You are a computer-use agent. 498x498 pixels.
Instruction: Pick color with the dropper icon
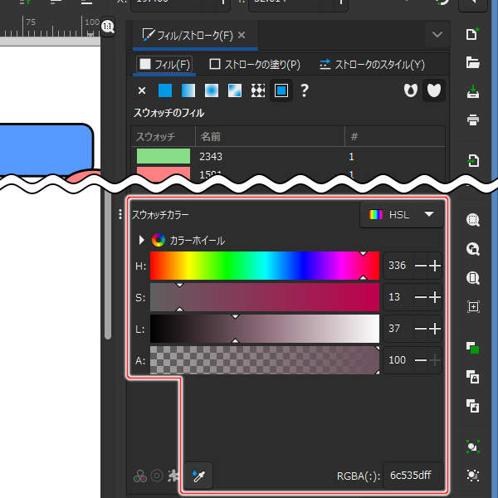pos(198,476)
